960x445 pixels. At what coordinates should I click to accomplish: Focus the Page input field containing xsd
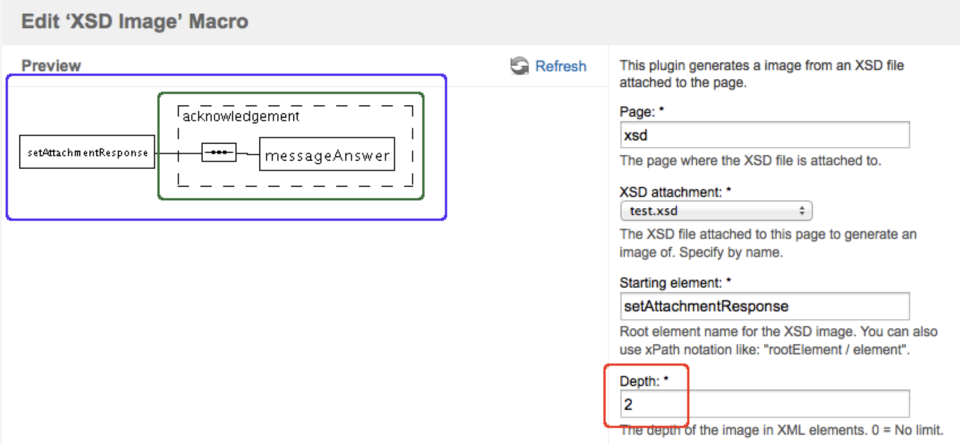764,135
